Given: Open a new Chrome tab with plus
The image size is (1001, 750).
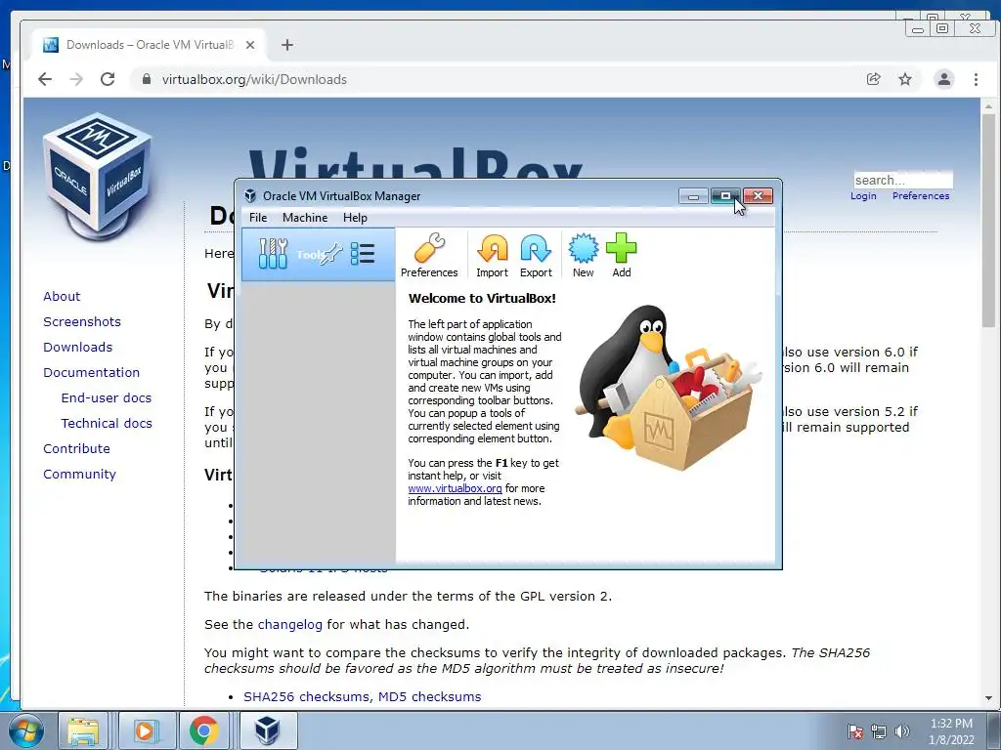Looking at the screenshot, I should click(287, 45).
